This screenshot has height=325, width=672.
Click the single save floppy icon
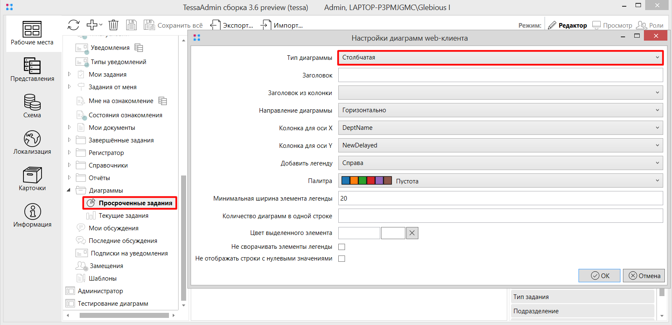coord(131,25)
